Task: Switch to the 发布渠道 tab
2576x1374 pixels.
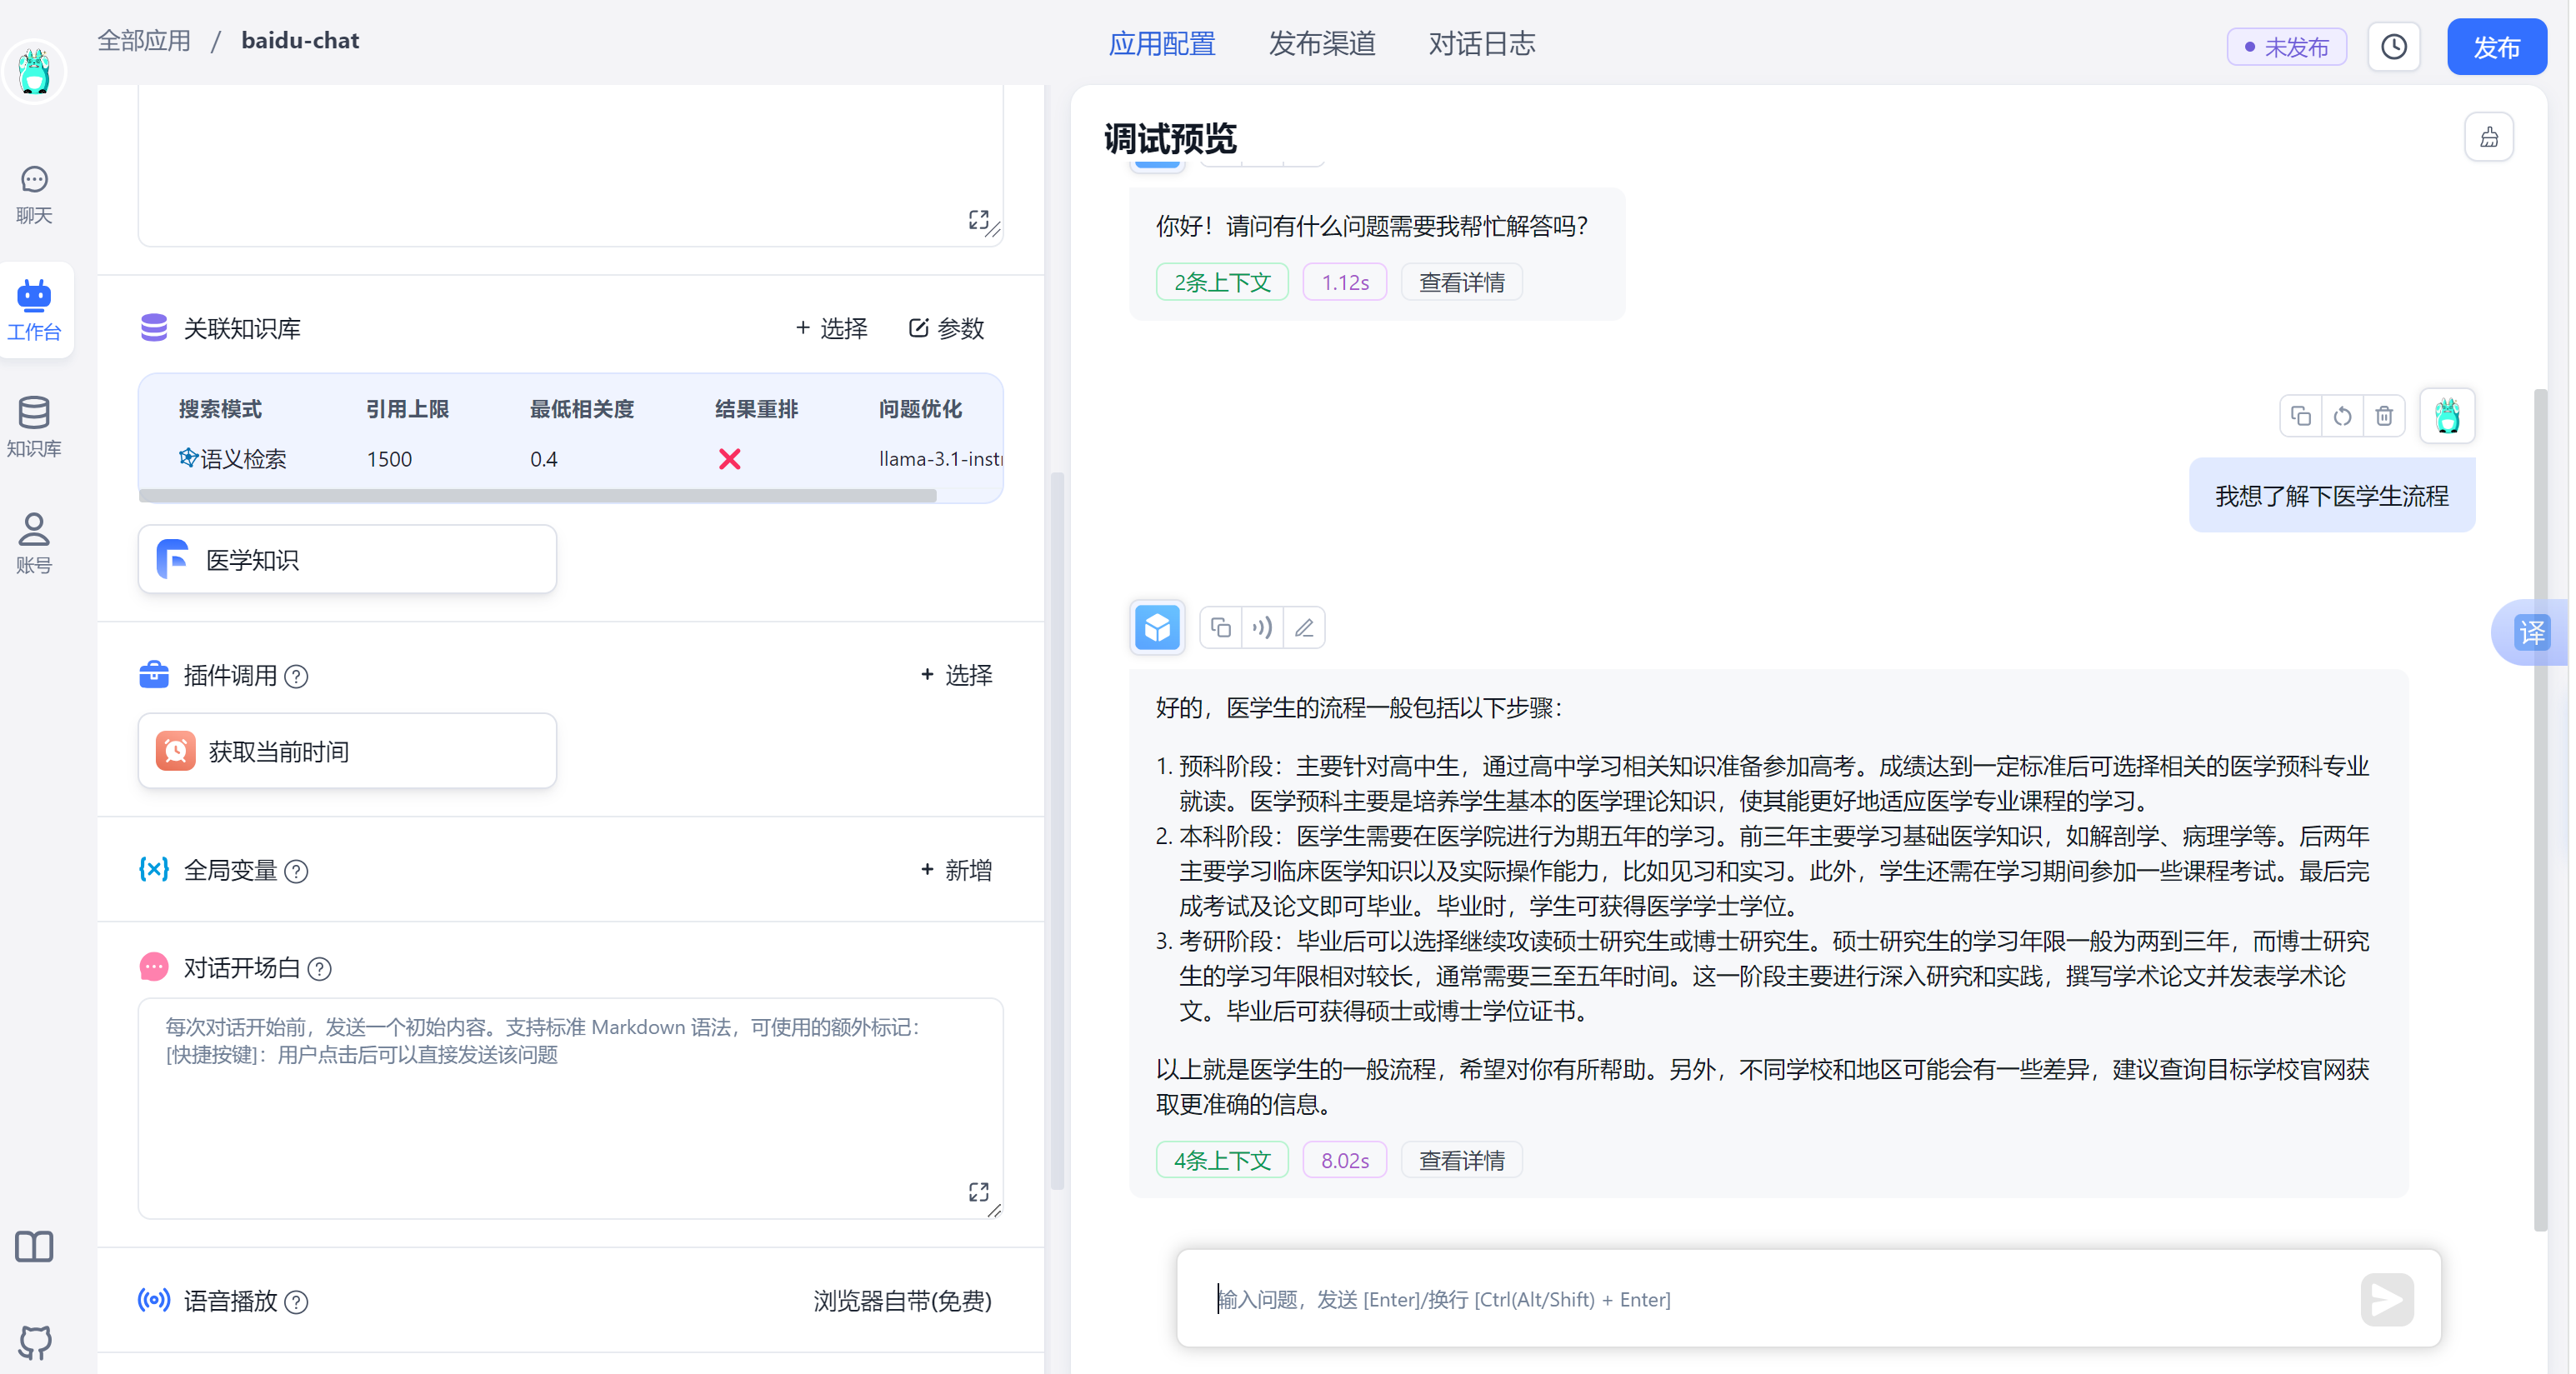Action: coord(1321,44)
